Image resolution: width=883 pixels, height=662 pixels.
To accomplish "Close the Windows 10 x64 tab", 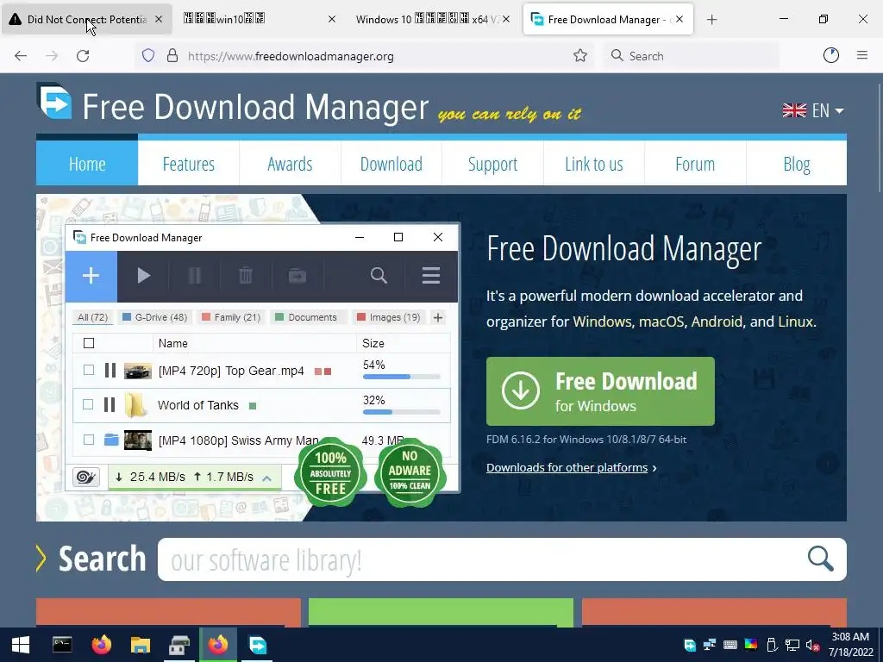I will (505, 19).
